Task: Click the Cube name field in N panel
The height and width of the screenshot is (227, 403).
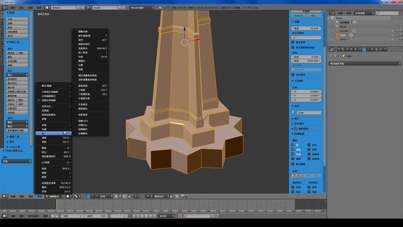Action: pos(309,112)
